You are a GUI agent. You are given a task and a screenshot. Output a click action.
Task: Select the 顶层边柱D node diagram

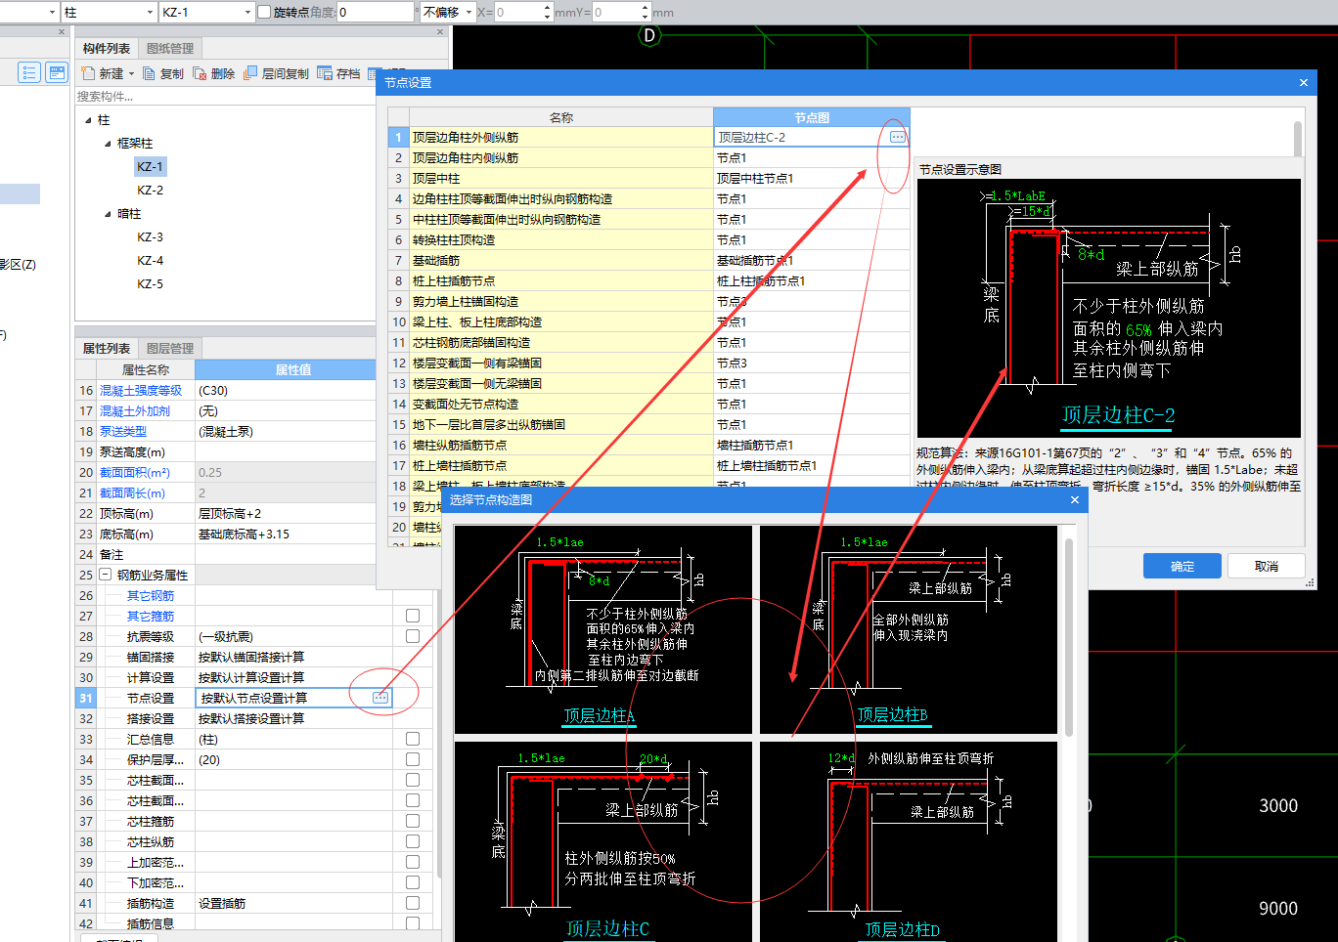click(x=909, y=842)
